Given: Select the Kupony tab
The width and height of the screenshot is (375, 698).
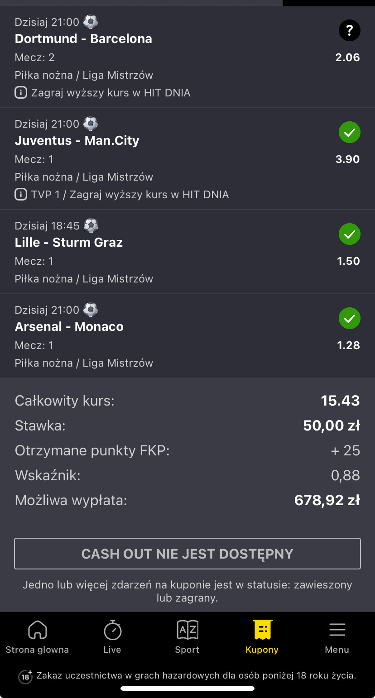Looking at the screenshot, I should coord(262,637).
